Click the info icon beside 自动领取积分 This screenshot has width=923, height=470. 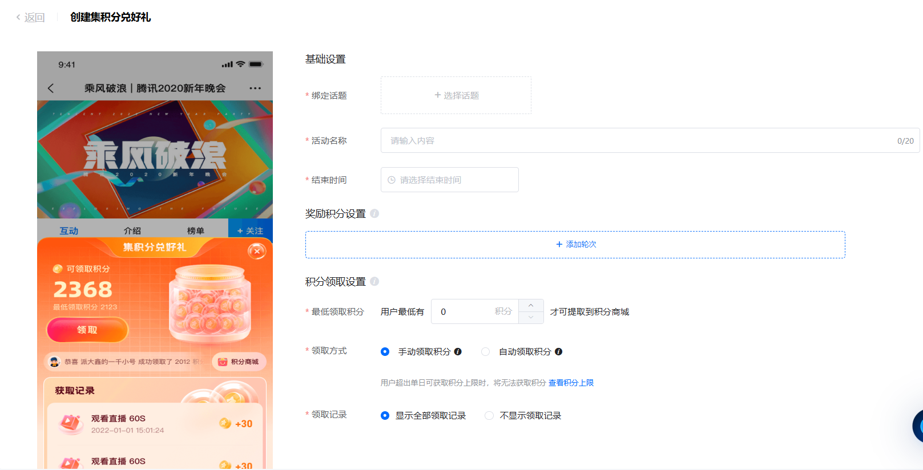click(558, 351)
